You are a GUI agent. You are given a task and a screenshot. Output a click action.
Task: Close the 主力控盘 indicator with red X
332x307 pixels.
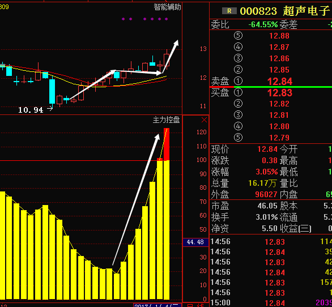tap(204, 120)
